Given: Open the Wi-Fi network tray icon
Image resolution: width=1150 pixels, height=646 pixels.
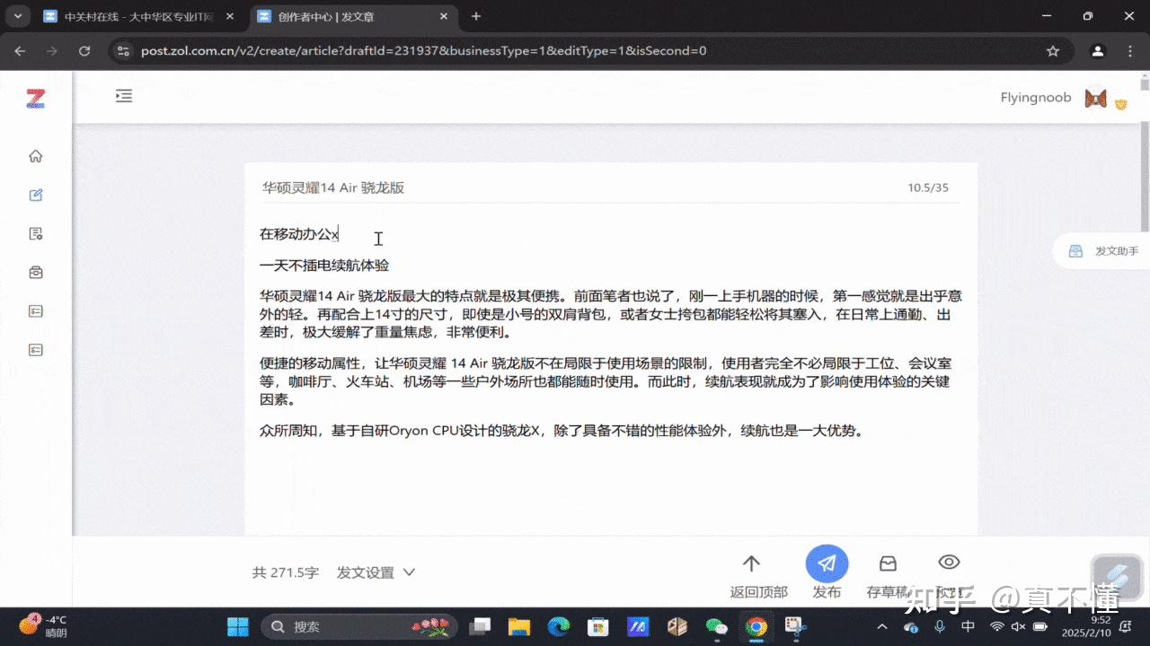Looking at the screenshot, I should coord(997,626).
